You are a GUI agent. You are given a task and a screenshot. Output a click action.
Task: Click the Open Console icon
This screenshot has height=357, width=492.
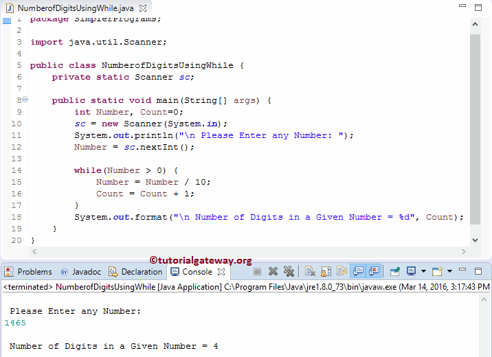tap(437, 271)
